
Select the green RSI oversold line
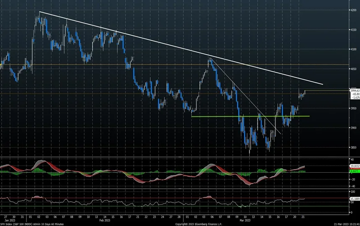click(126, 206)
